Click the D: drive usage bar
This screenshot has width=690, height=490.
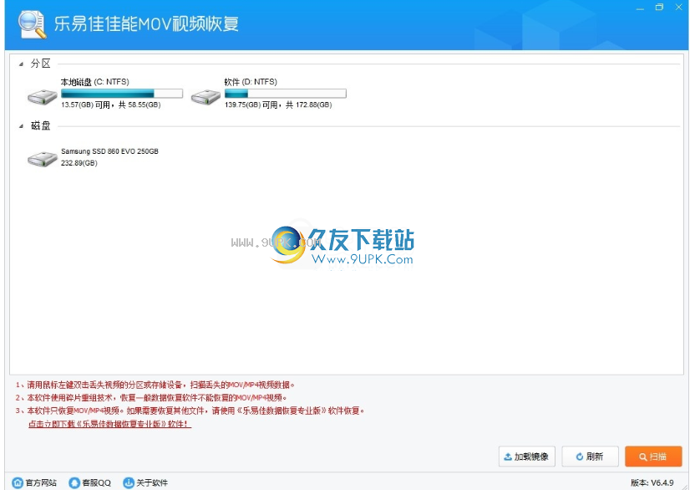pyautogui.click(x=285, y=94)
